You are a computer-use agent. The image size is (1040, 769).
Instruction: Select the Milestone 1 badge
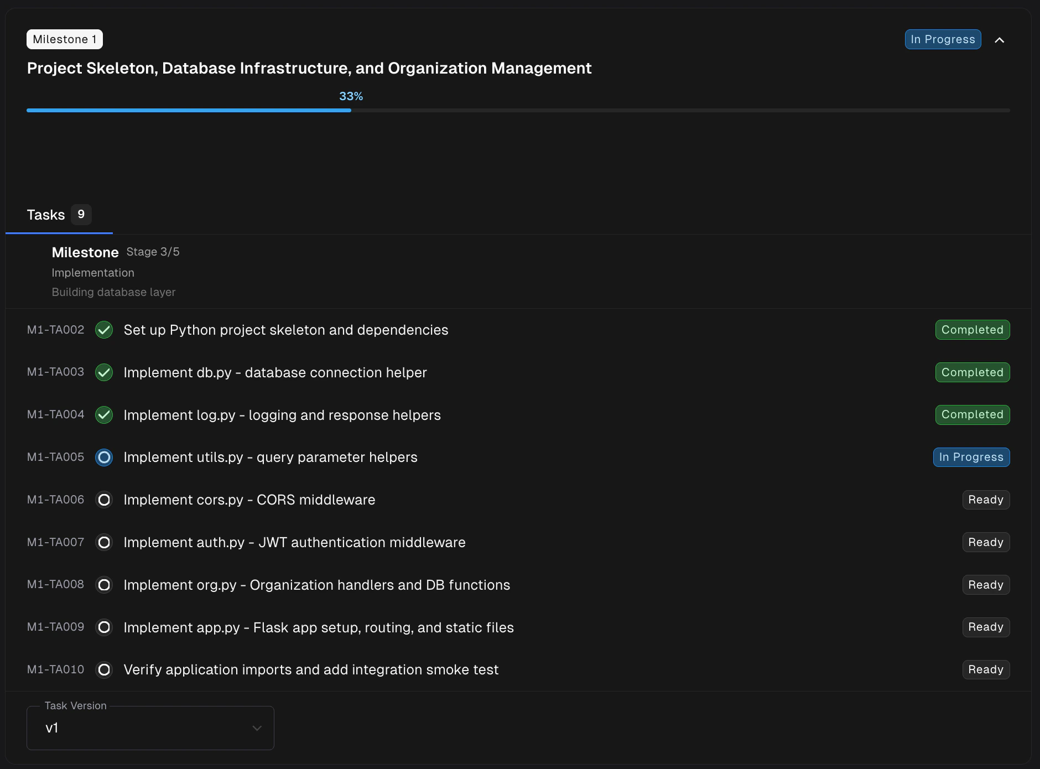(x=64, y=39)
